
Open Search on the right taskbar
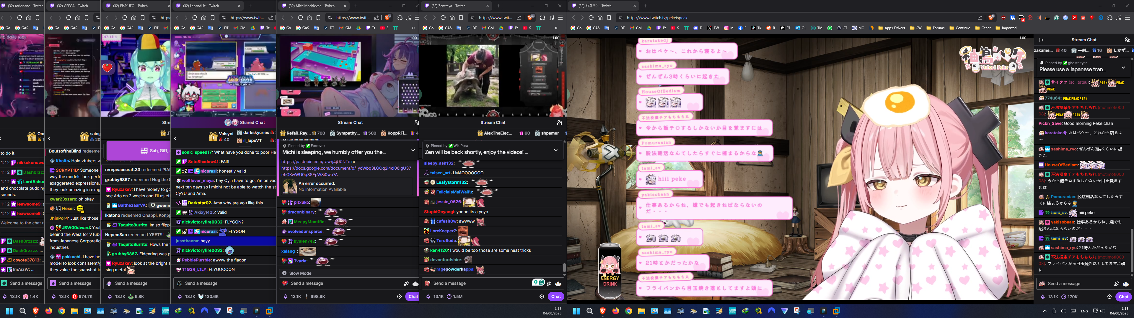click(589, 311)
